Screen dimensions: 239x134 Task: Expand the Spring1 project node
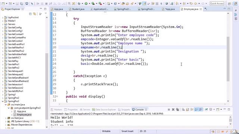click(3, 95)
